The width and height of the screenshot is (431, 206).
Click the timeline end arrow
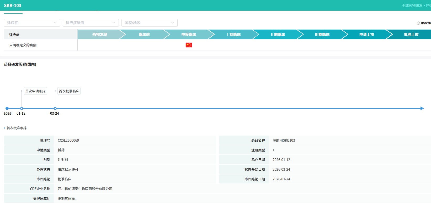(x=422, y=108)
